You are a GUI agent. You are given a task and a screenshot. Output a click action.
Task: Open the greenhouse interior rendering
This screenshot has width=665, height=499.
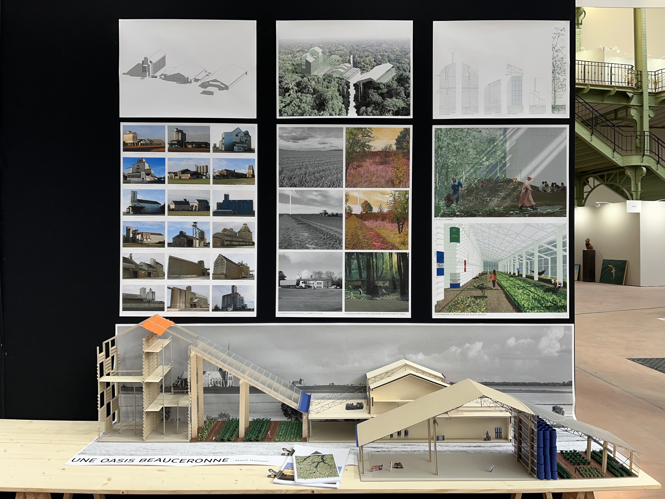point(501,267)
